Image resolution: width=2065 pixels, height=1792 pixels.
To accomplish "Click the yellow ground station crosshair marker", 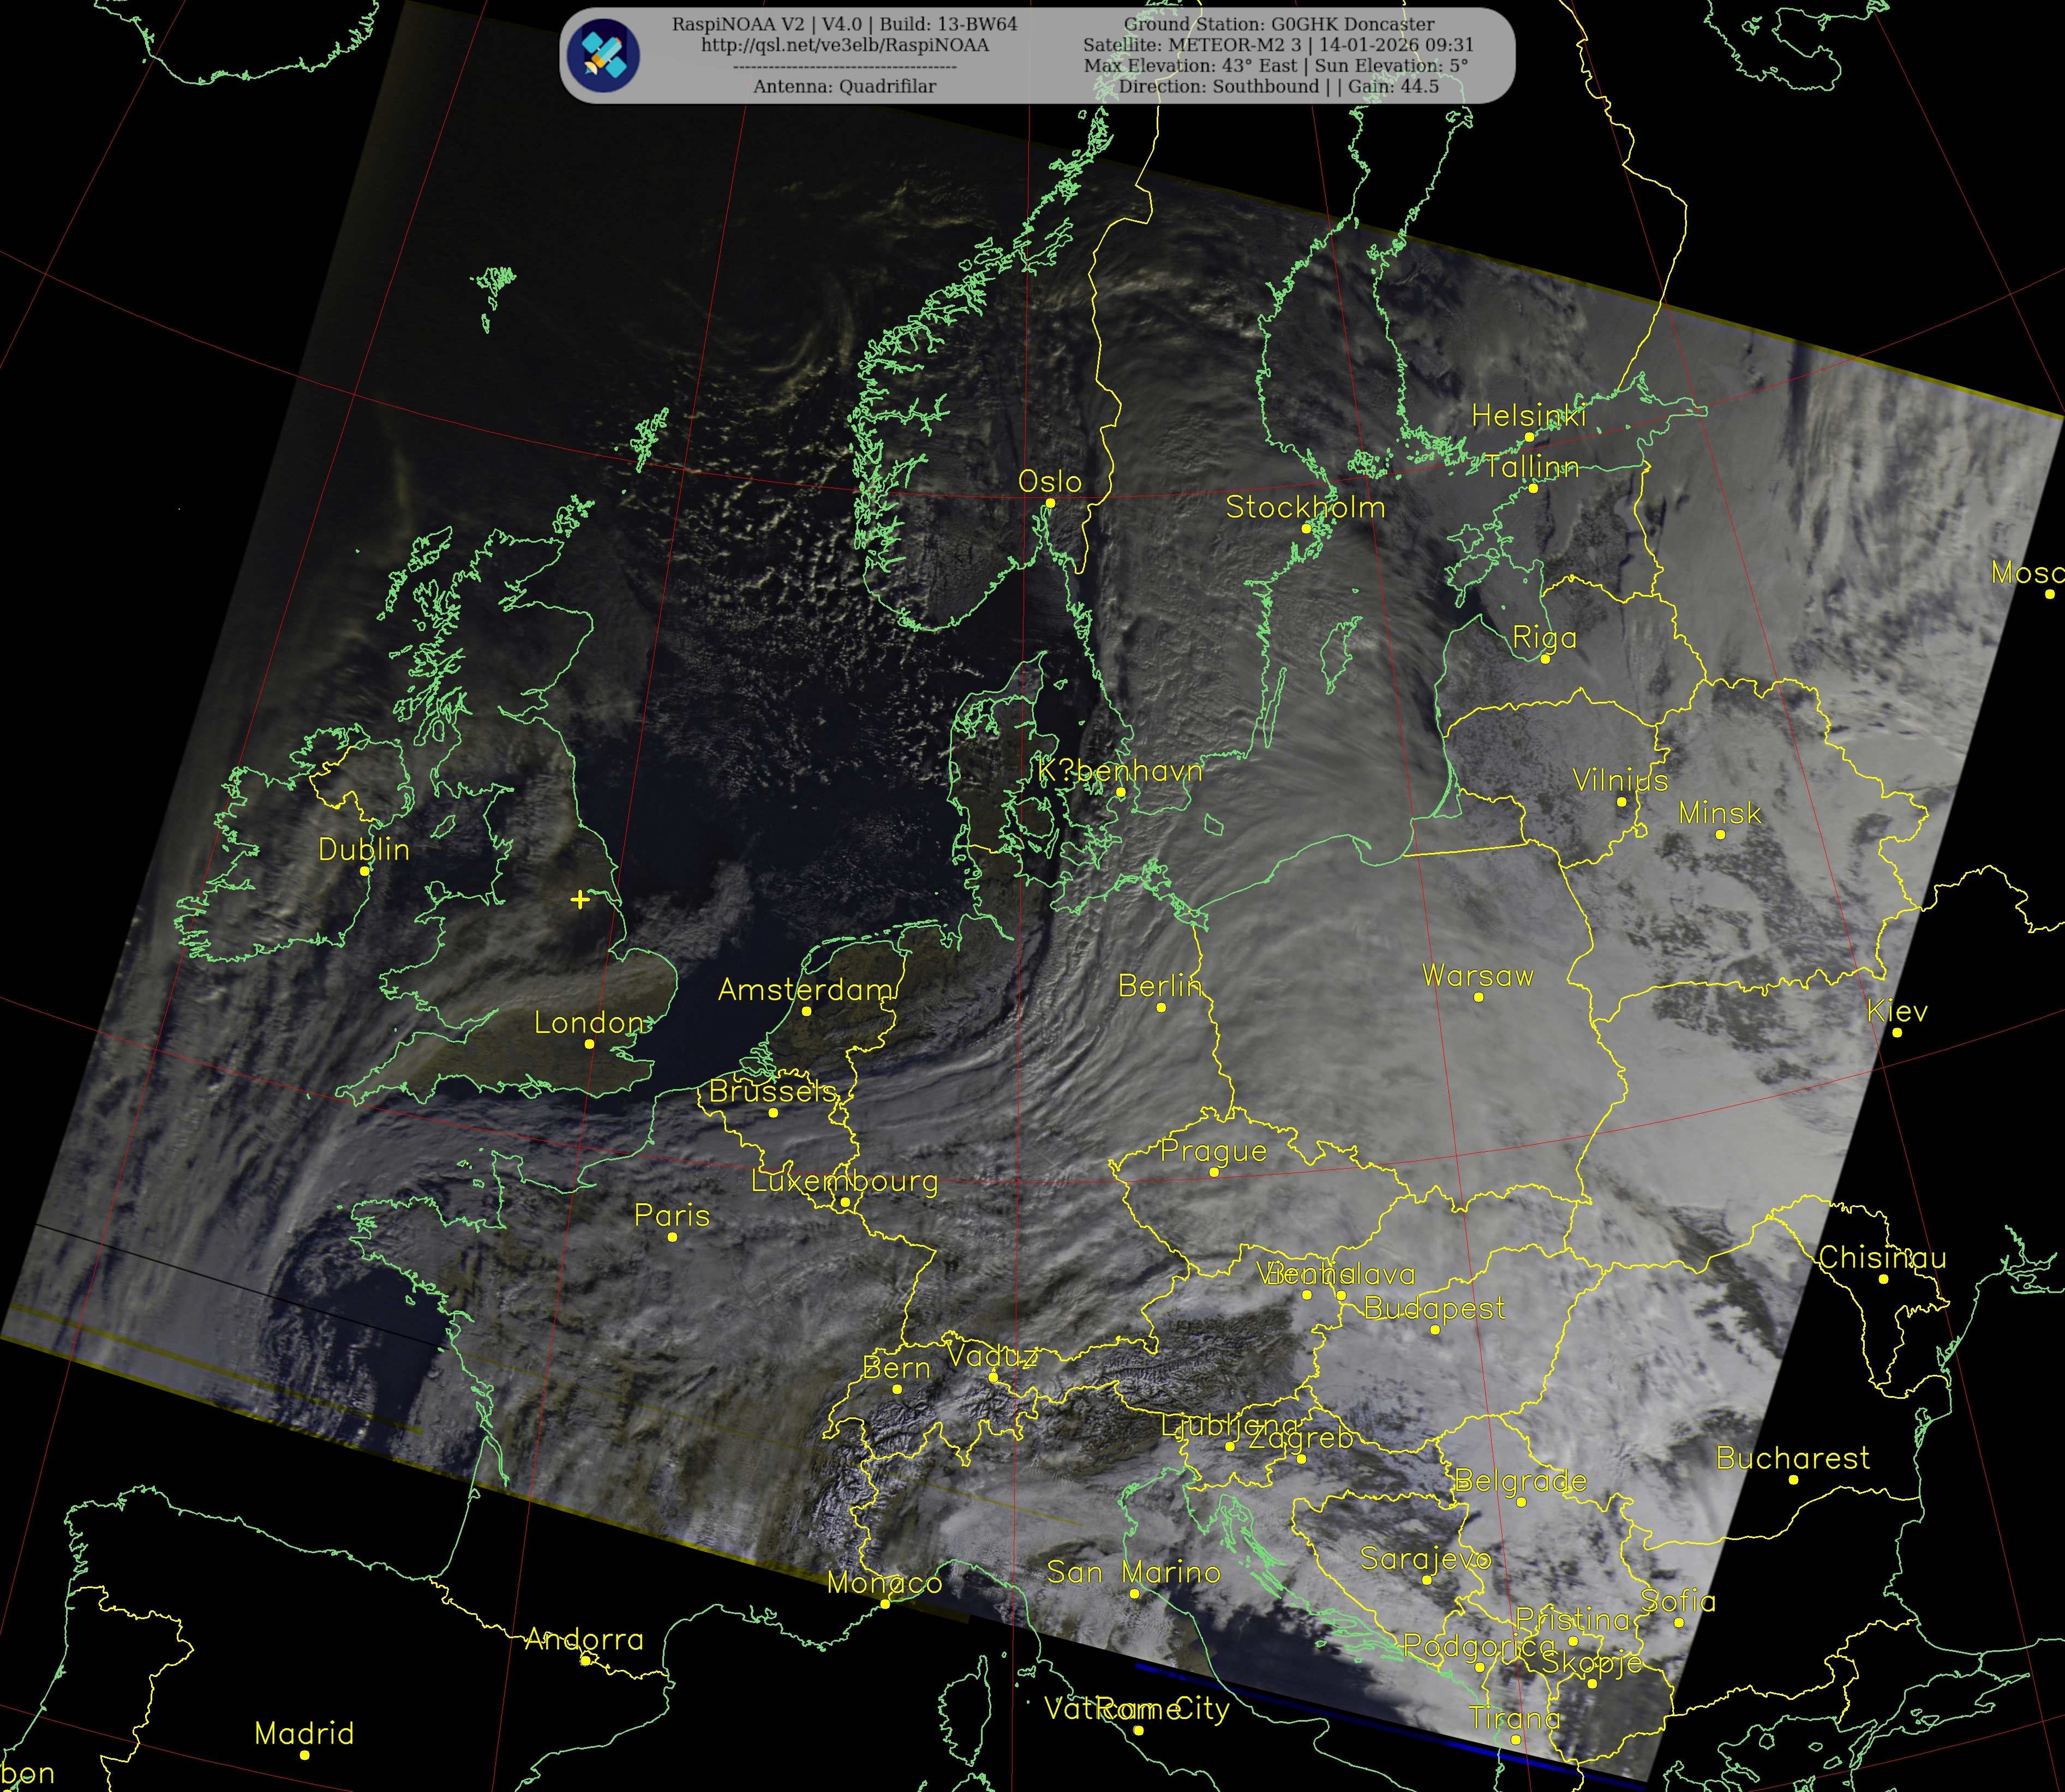I will (580, 900).
